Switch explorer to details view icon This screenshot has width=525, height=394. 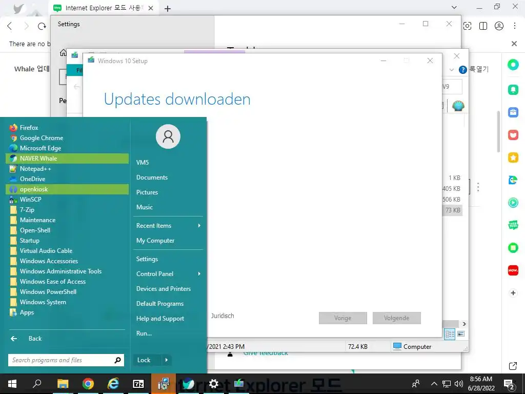(450, 334)
